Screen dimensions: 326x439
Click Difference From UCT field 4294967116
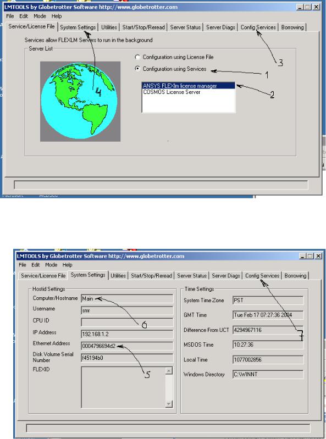pyautogui.click(x=268, y=330)
